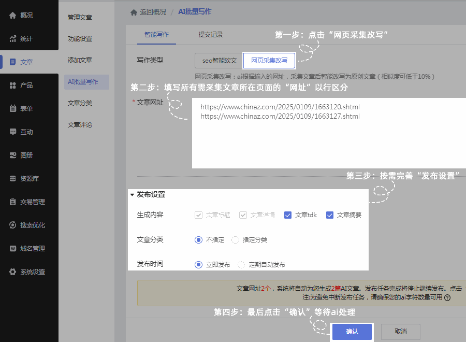Select 产品 in the main sidebar
The image size is (466, 342).
(29, 85)
